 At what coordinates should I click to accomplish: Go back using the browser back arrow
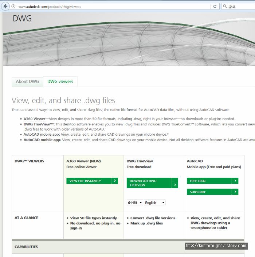pos(5,7)
